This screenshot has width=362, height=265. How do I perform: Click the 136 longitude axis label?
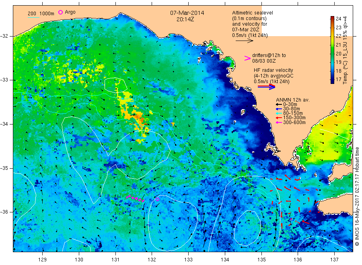point(298,260)
